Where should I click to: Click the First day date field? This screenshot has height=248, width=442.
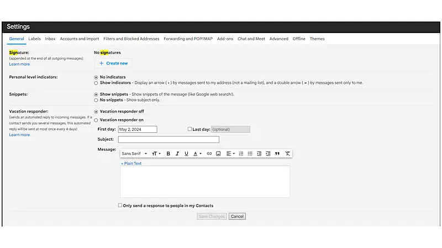(138, 130)
